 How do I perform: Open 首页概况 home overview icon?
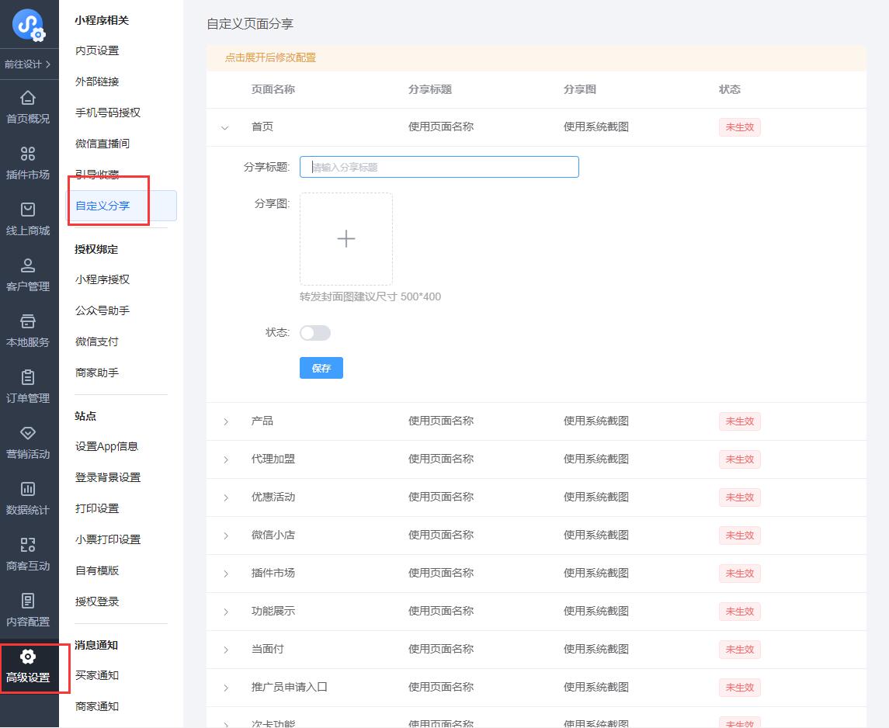pyautogui.click(x=28, y=98)
